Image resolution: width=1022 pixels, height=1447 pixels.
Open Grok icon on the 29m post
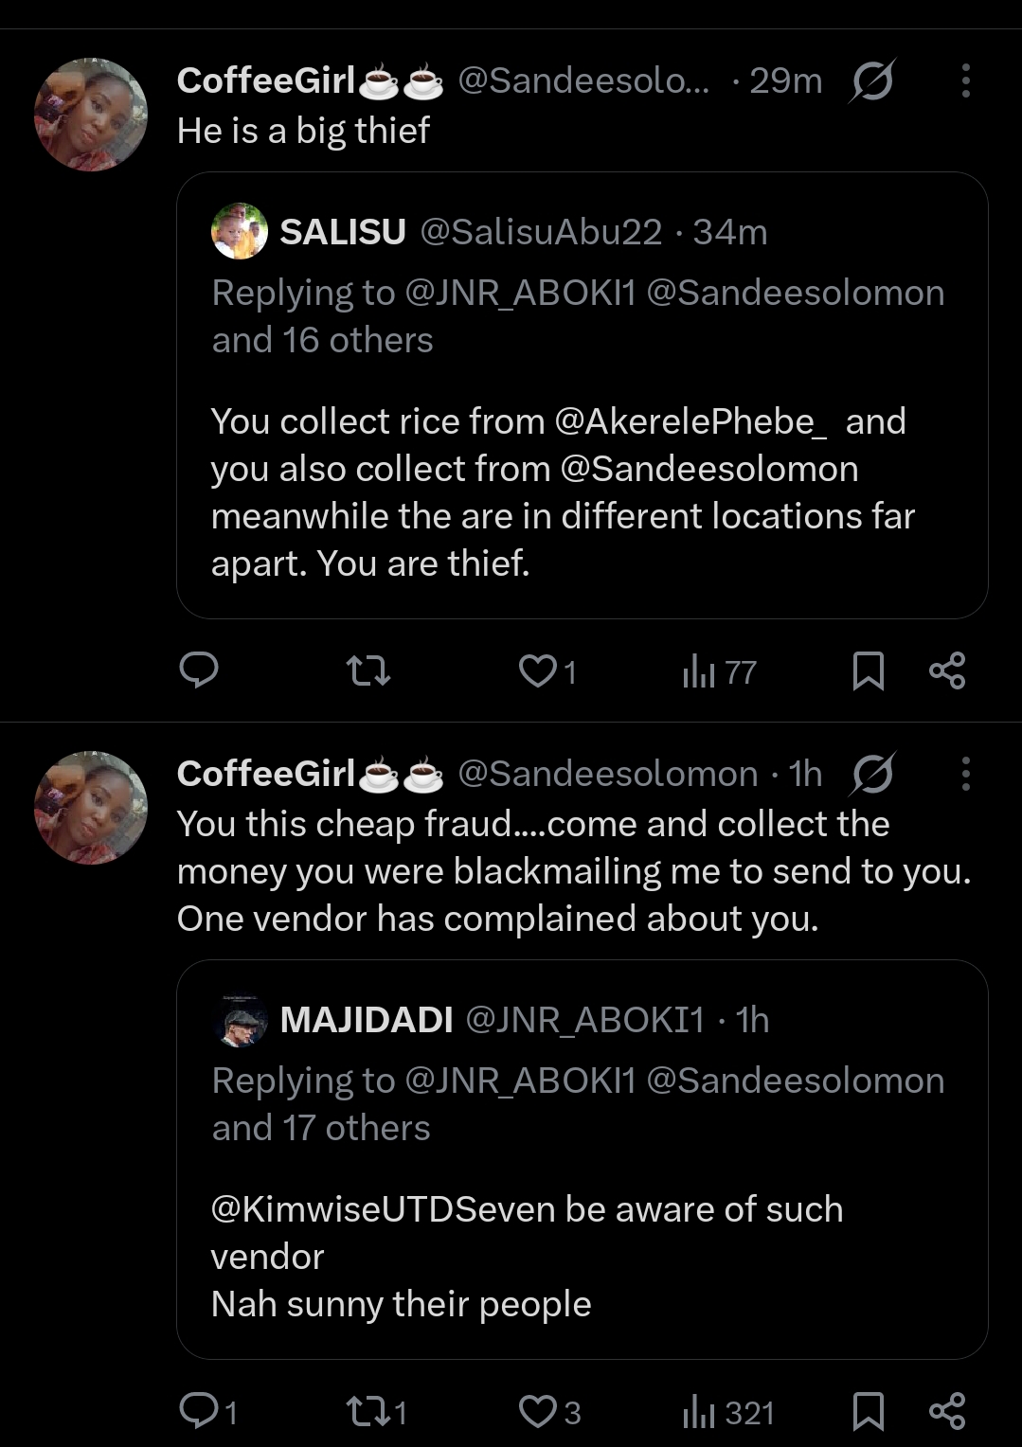coord(871,81)
